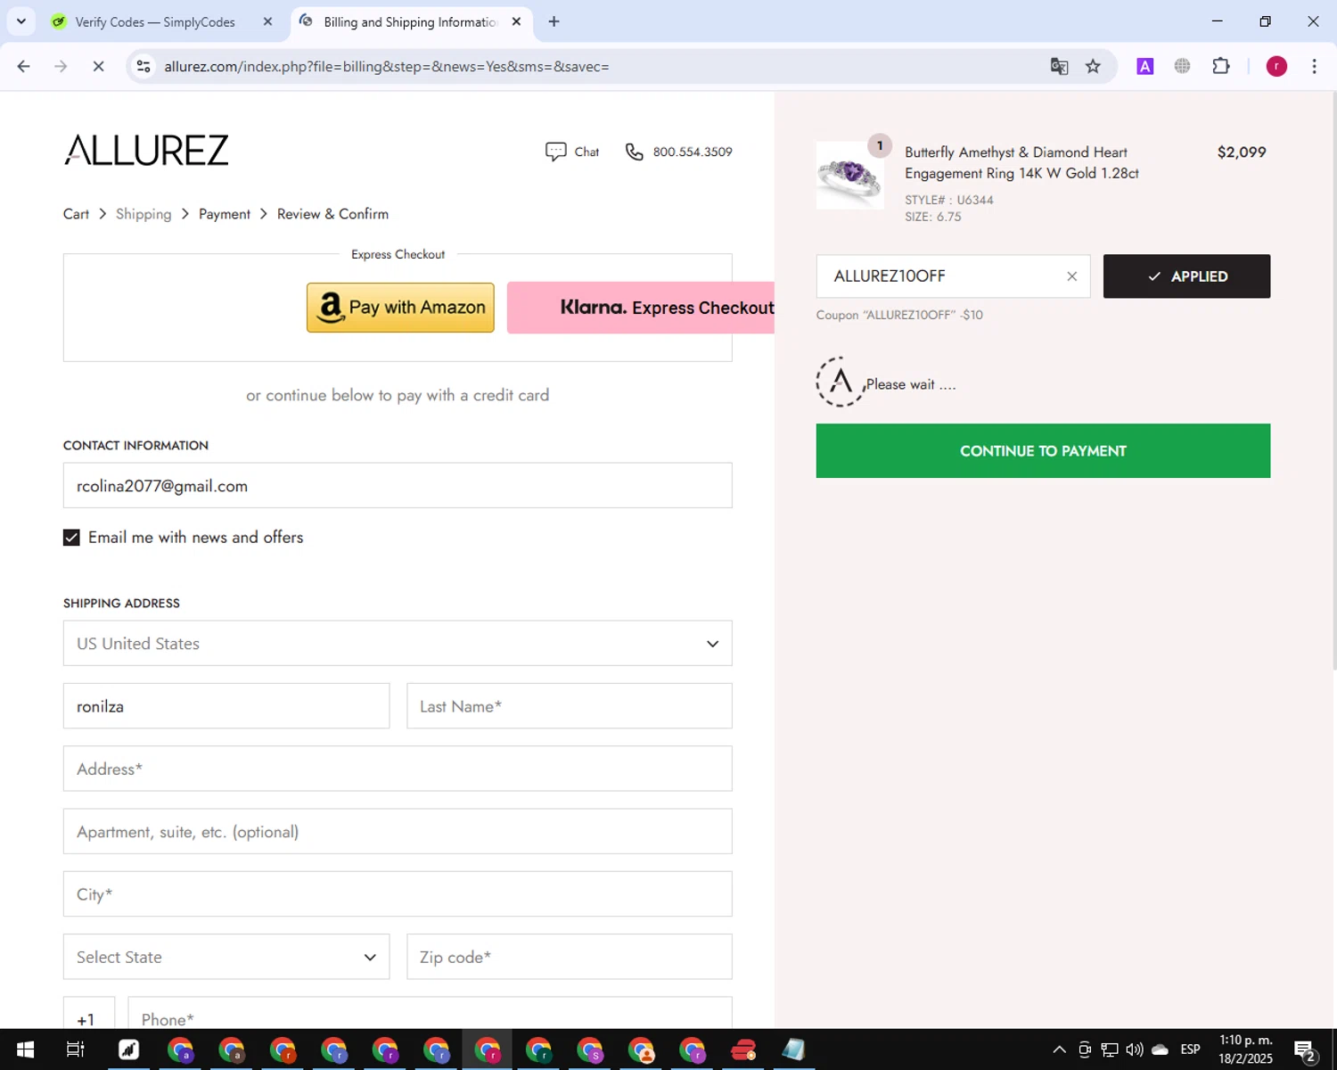Image resolution: width=1337 pixels, height=1070 pixels.
Task: Open the Extensions puzzle piece icon
Action: coord(1221,66)
